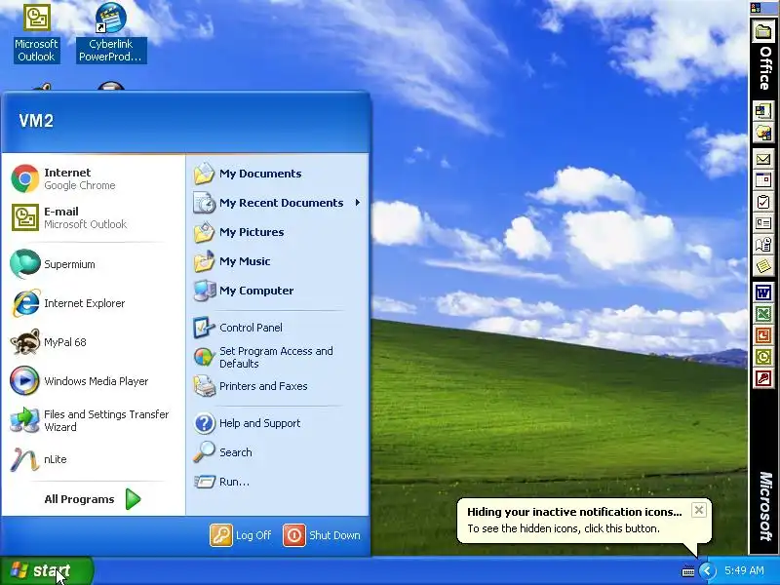Open the Run... dialog

pyautogui.click(x=278, y=482)
